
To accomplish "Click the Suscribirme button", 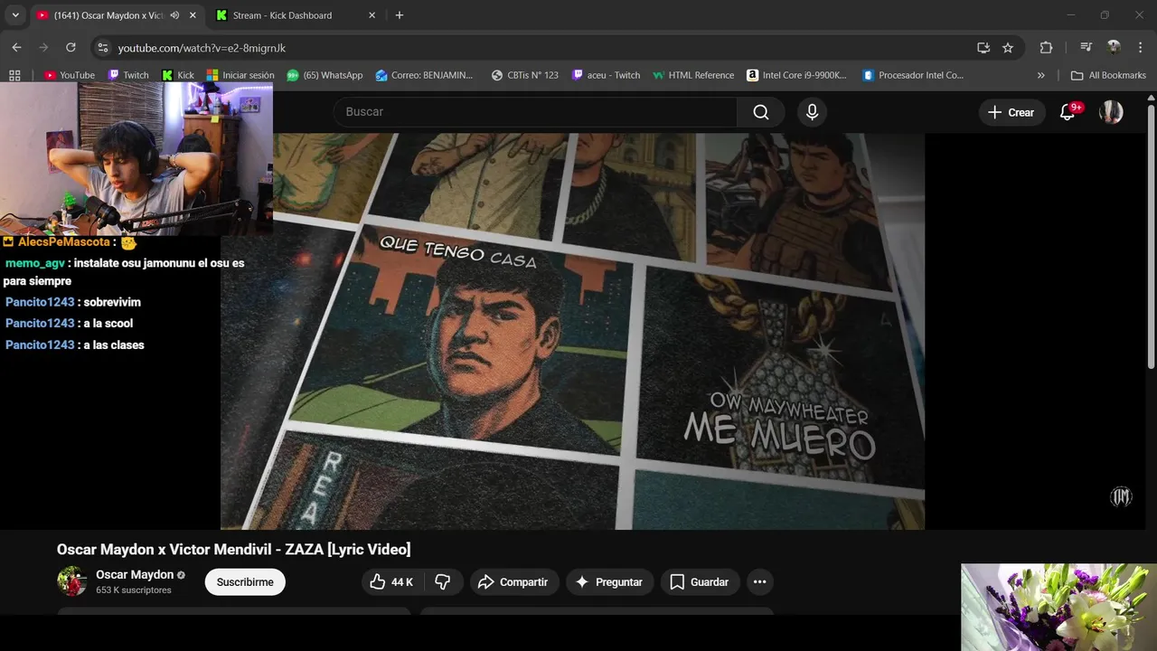I will coord(245,582).
